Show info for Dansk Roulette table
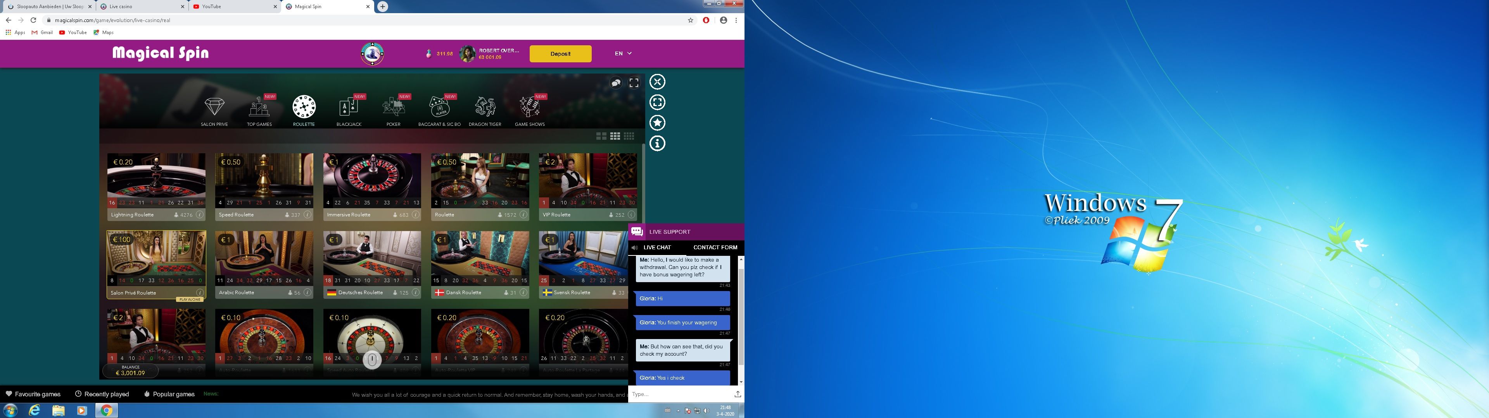Viewport: 1489px width, 418px height. point(523,293)
